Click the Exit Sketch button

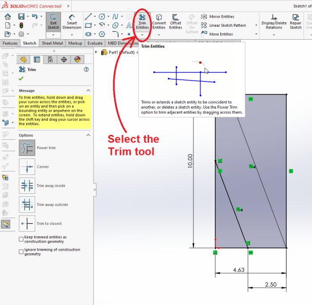click(53, 22)
